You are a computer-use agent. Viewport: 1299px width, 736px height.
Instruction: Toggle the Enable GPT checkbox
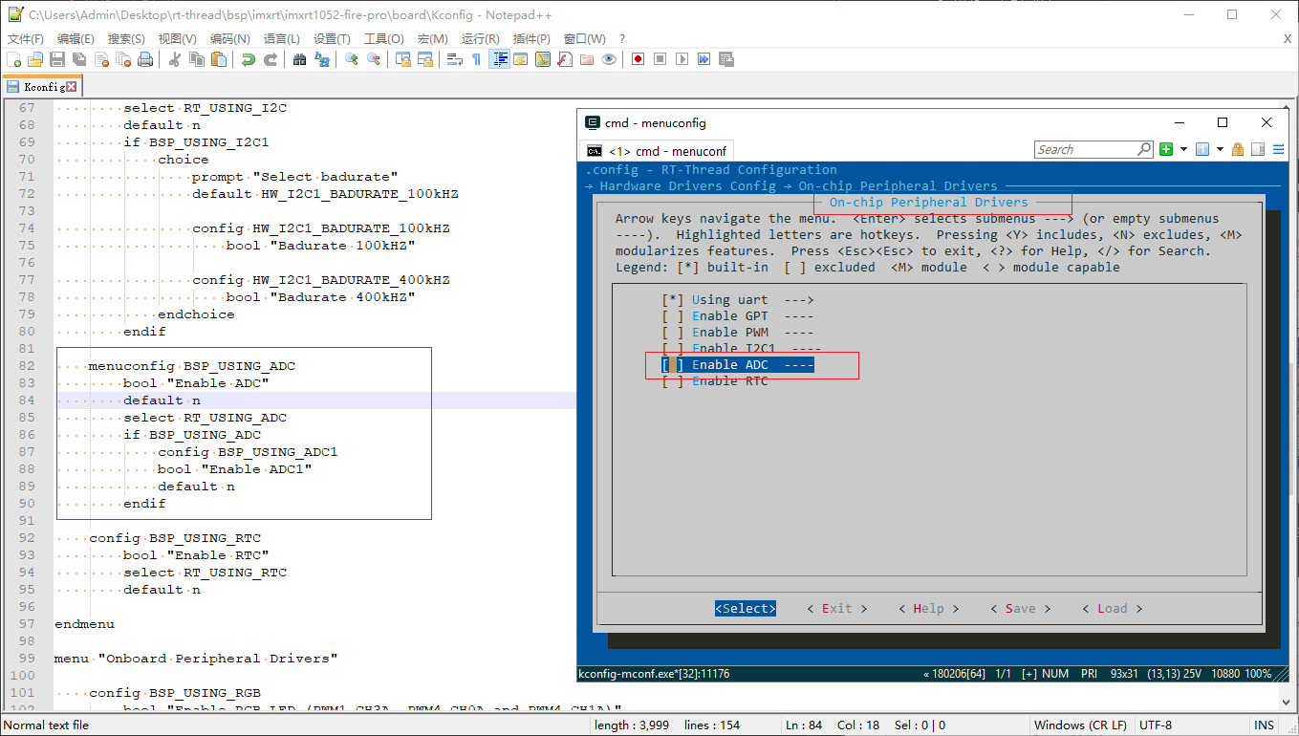673,316
